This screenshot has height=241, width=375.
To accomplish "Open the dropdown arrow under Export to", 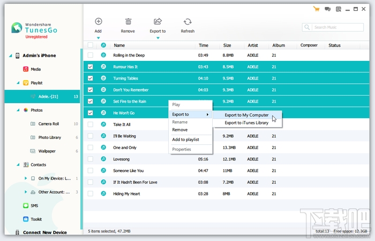I will click(158, 38).
